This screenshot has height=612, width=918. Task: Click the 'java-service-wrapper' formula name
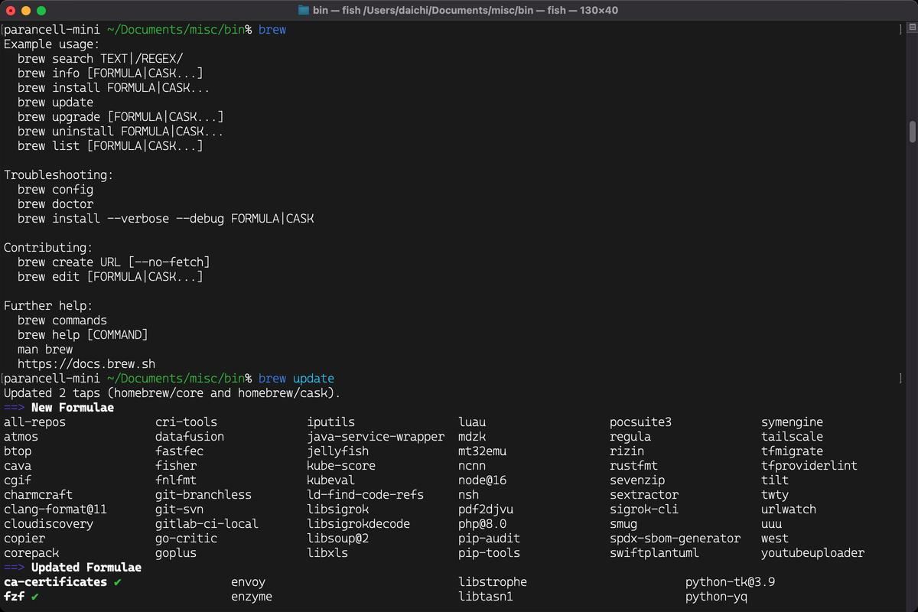point(376,437)
